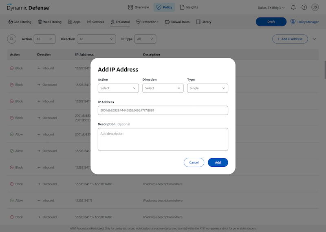Open the Direction filter dropdown in toolbar
The image size is (326, 232).
pyautogui.click(x=96, y=39)
